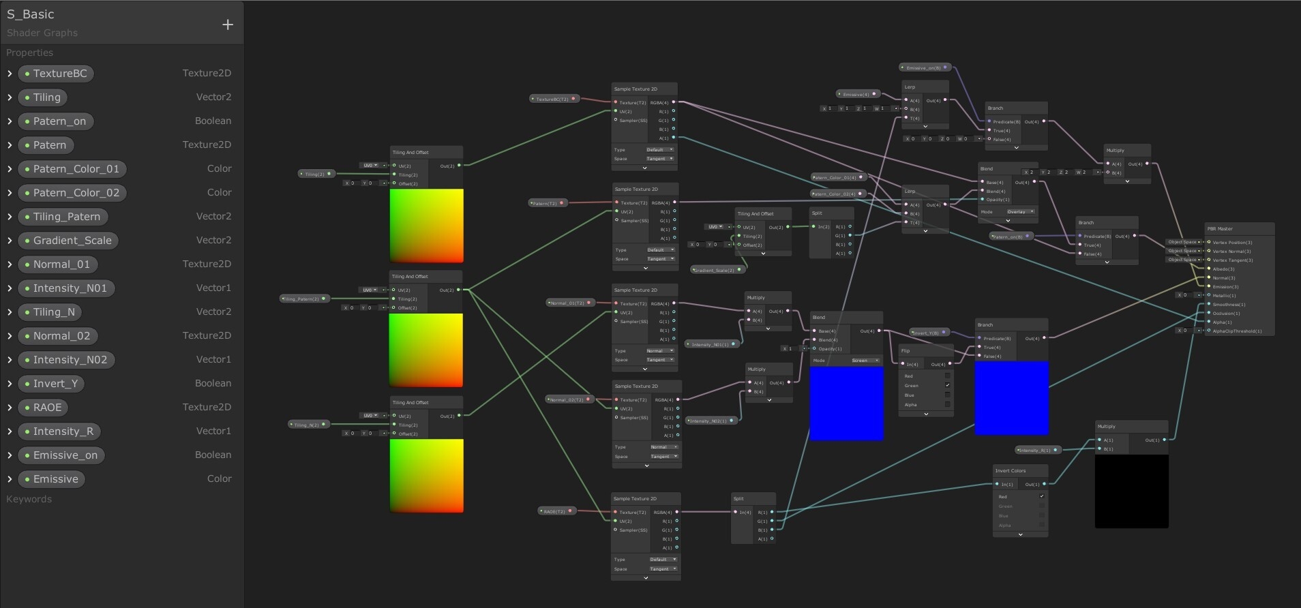Viewport: 1301px width, 608px height.
Task: Select the Emissive property pill in the blackboard
Action: pyautogui.click(x=51, y=479)
